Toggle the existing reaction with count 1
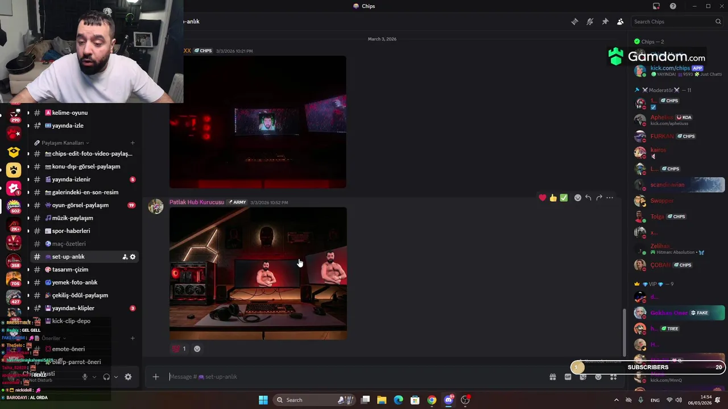The height and width of the screenshot is (409, 728). 179,349
